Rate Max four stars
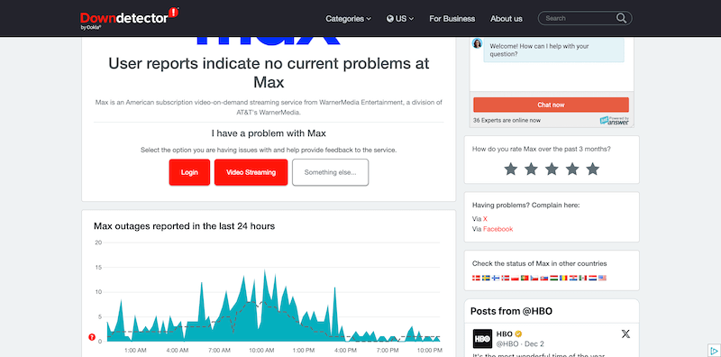This screenshot has height=357, width=721. pyautogui.click(x=572, y=169)
